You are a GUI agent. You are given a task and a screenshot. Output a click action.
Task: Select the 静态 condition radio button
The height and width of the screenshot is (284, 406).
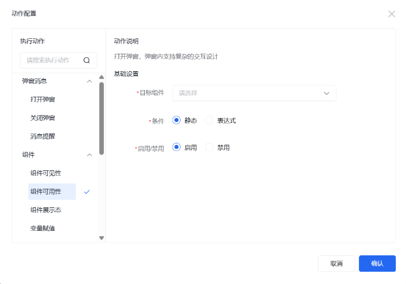point(177,120)
